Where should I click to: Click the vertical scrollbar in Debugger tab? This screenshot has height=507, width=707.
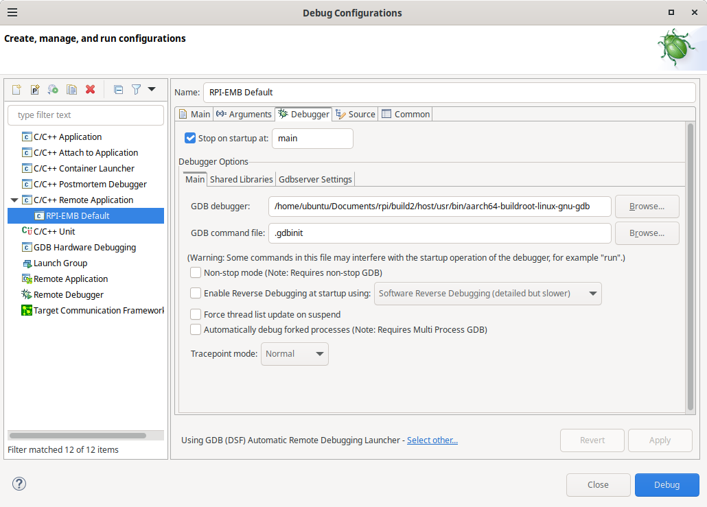[x=691, y=268]
